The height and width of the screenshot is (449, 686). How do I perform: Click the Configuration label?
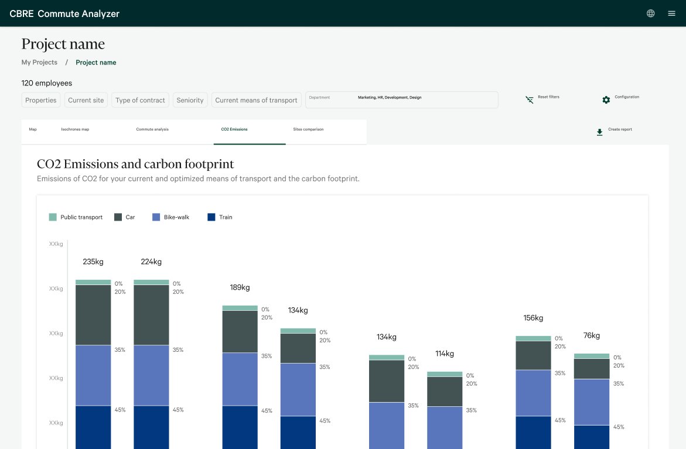point(627,97)
